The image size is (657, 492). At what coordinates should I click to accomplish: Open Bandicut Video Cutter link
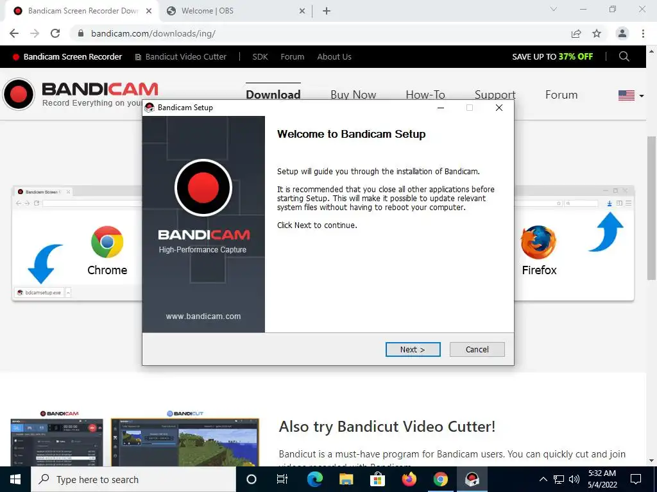click(181, 57)
